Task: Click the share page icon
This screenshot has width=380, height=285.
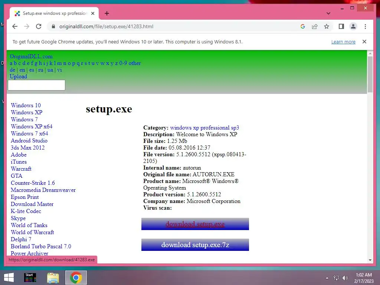Action: click(315, 26)
